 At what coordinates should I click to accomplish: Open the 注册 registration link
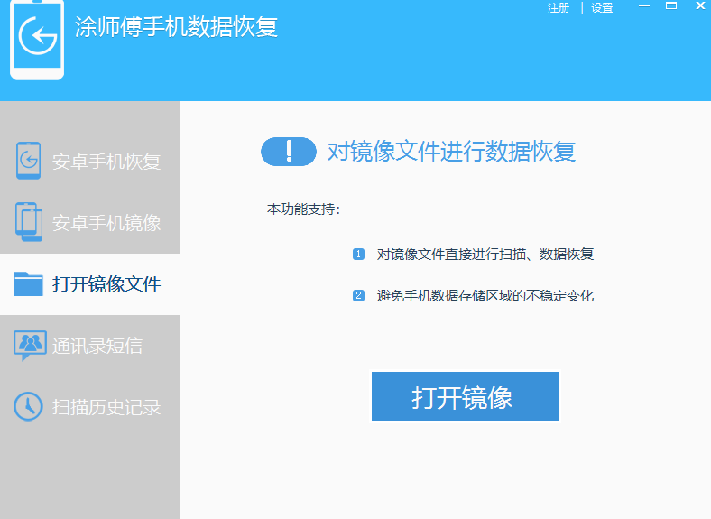(559, 8)
